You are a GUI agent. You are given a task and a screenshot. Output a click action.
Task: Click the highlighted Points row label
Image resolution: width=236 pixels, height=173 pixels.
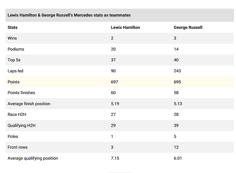pyautogui.click(x=13, y=82)
